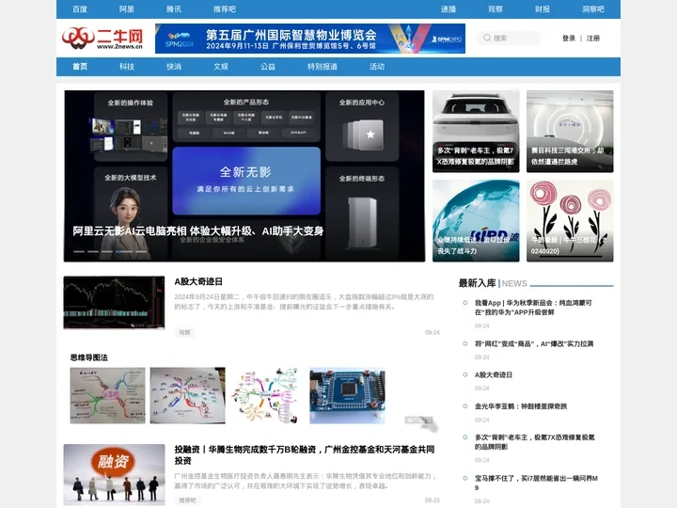This screenshot has height=508, width=677.
Task: Select the 首页 navigation tab
Action: tap(80, 67)
